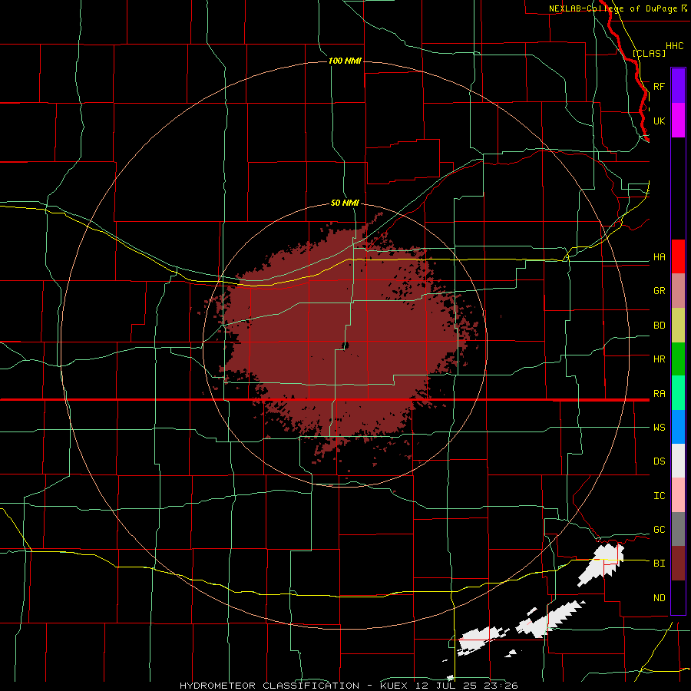Click the BD legend label
Image resolution: width=691 pixels, height=691 pixels.
tap(659, 326)
